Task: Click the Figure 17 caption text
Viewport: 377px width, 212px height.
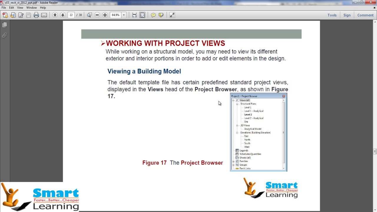Action: pos(183,163)
